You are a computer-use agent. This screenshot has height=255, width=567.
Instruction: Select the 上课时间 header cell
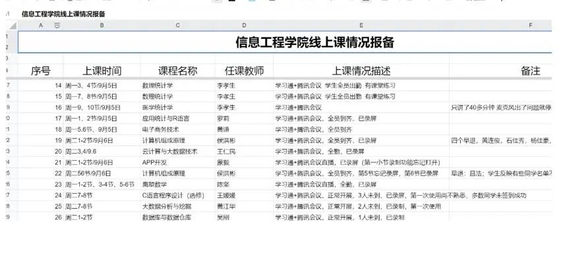click(102, 71)
